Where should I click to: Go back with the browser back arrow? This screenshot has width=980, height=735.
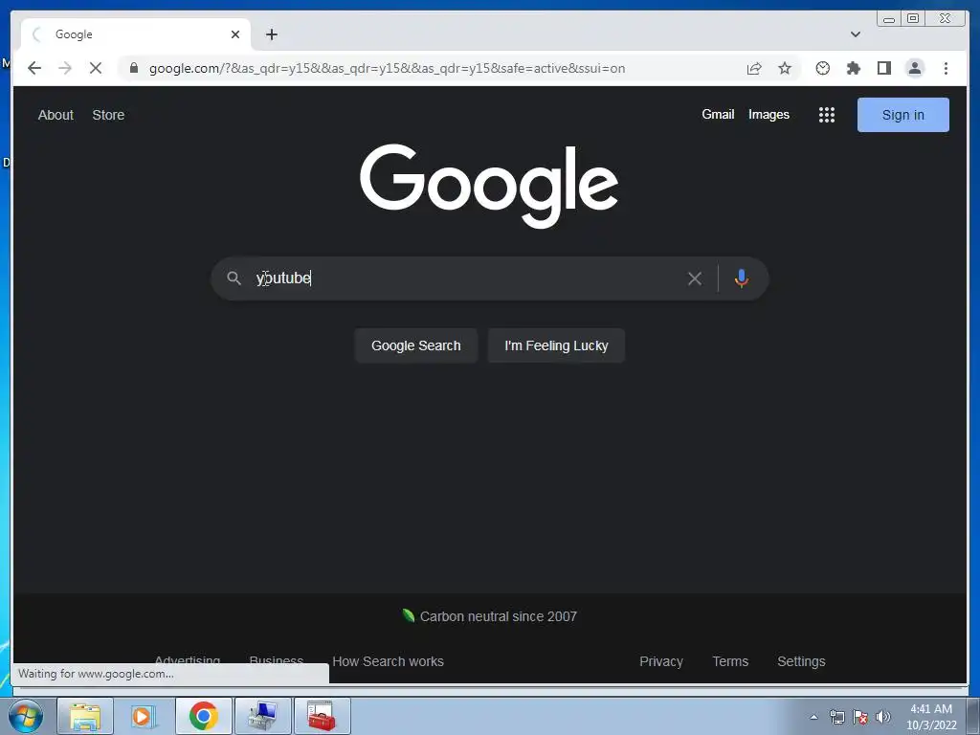(34, 68)
